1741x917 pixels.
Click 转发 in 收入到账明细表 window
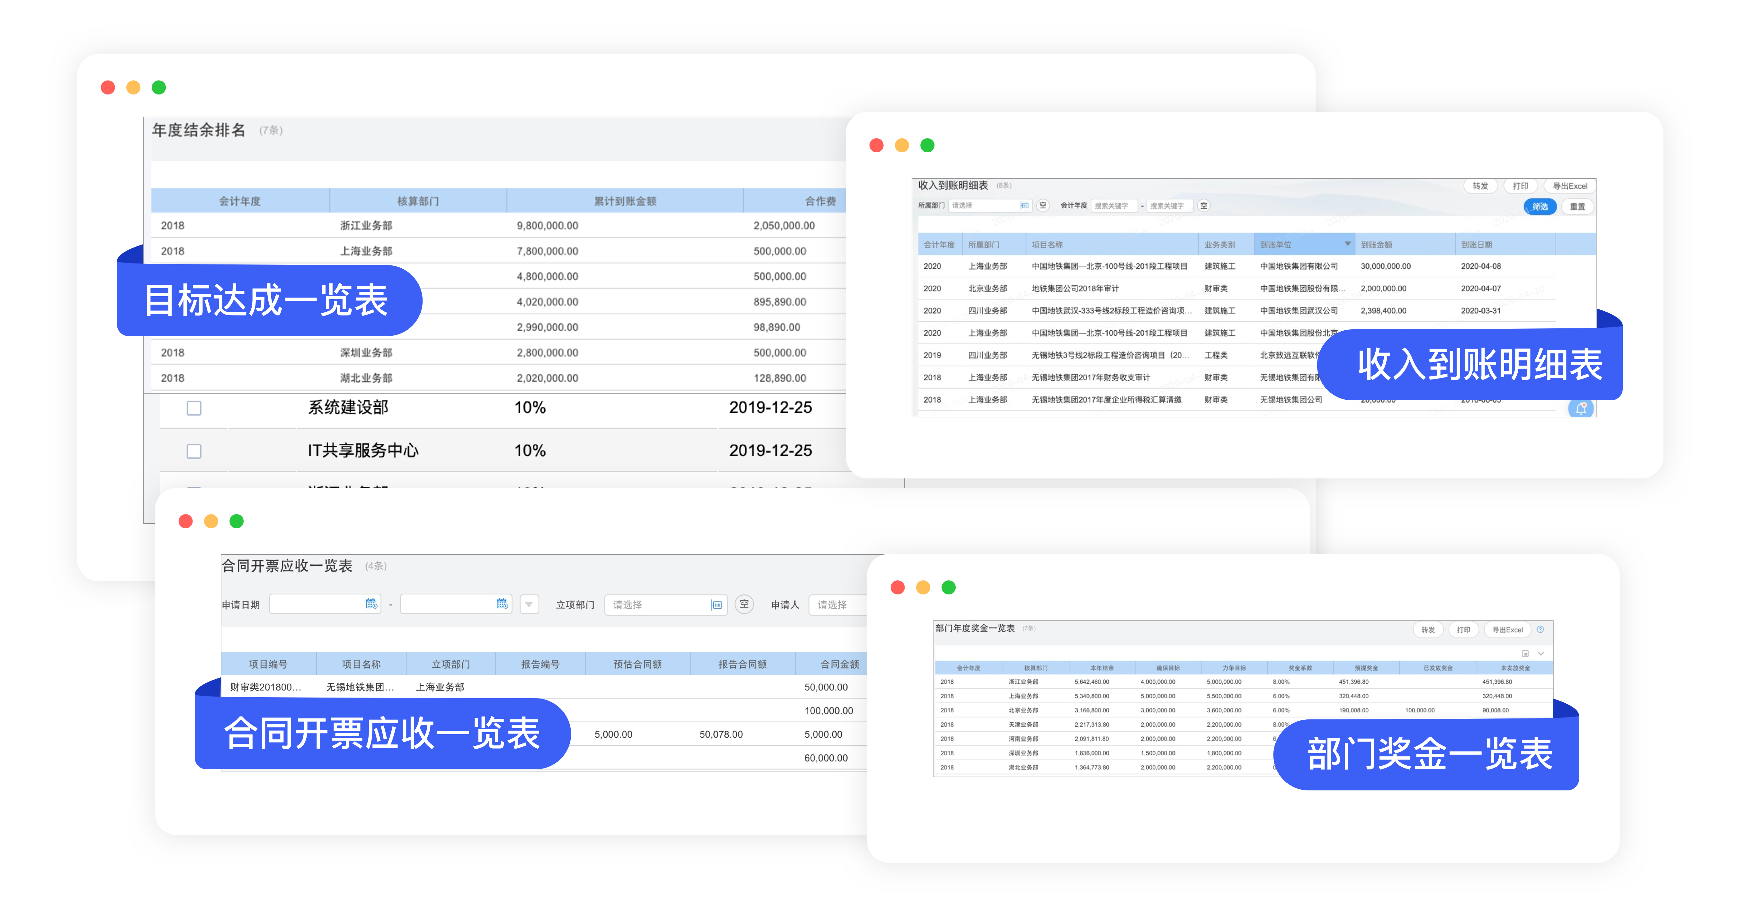1480,186
